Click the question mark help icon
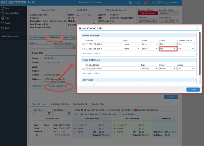The height and width of the screenshot is (146, 204). click(x=153, y=3)
